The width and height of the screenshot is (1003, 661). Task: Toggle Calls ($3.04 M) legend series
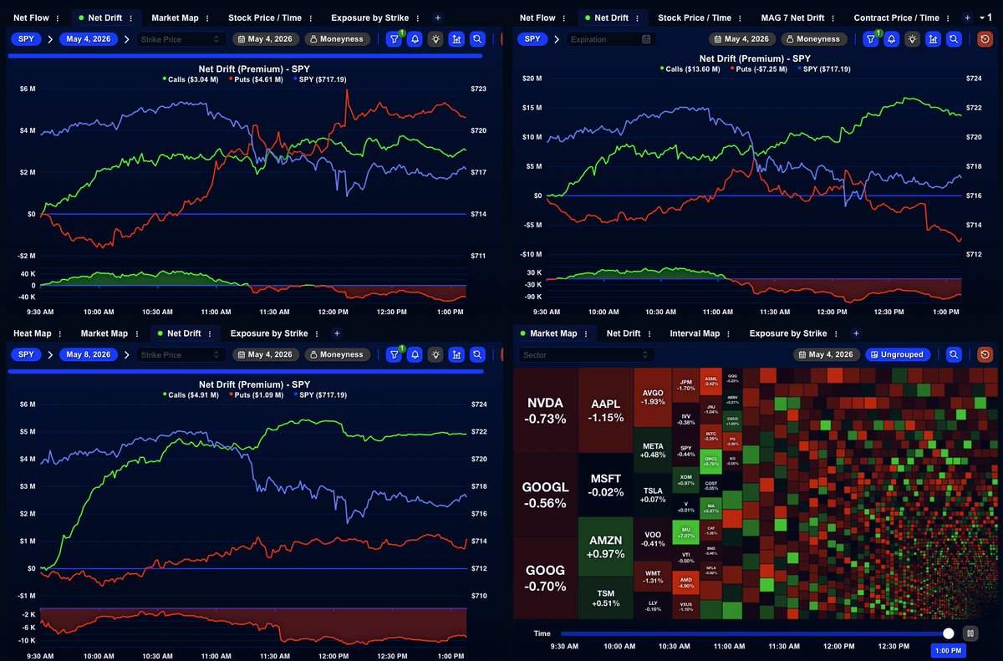191,79
